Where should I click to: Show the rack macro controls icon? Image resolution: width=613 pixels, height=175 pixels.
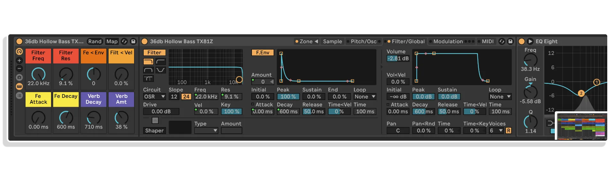pyautogui.click(x=19, y=51)
